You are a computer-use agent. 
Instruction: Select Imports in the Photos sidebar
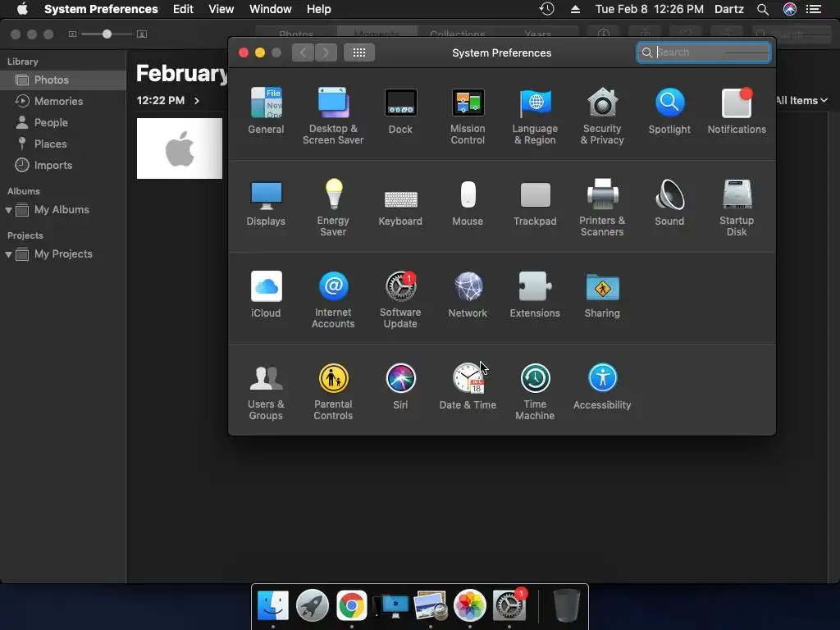(62, 166)
